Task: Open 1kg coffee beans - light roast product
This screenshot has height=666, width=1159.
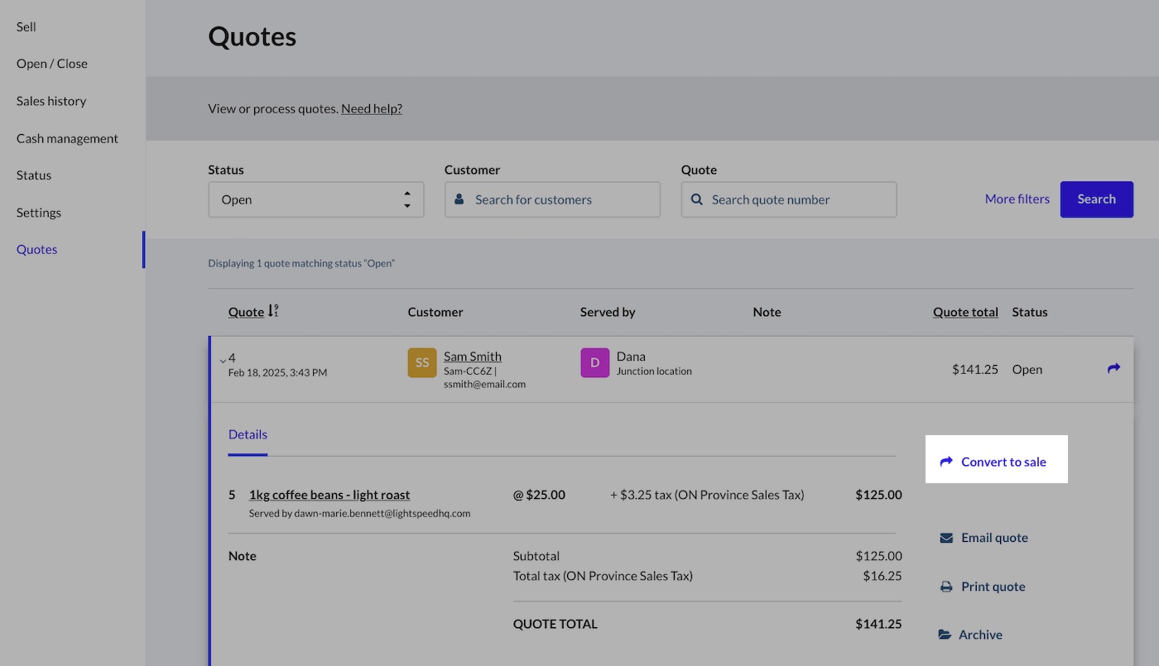Action: point(329,495)
